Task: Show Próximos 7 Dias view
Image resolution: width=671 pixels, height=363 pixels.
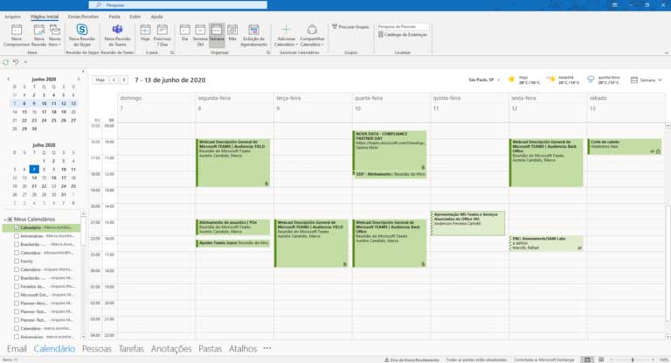Action: (x=163, y=35)
